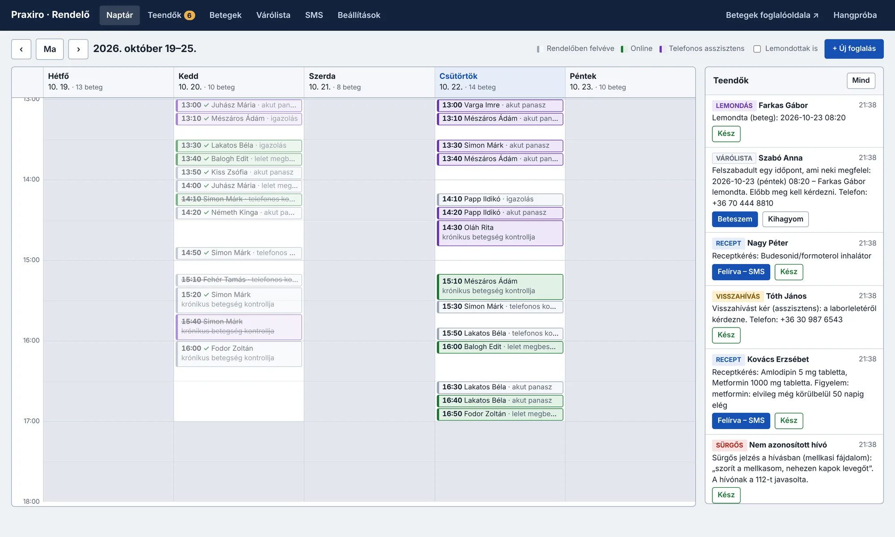Click the Teendők badge showing 6
895x537 pixels.
coord(189,15)
